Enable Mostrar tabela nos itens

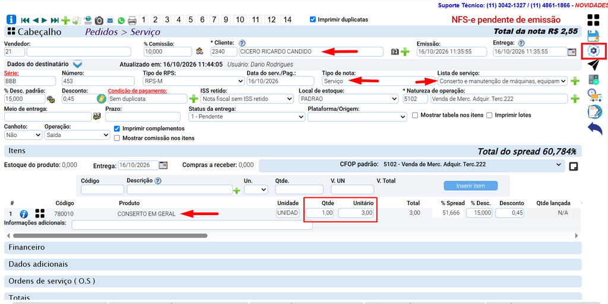point(415,115)
